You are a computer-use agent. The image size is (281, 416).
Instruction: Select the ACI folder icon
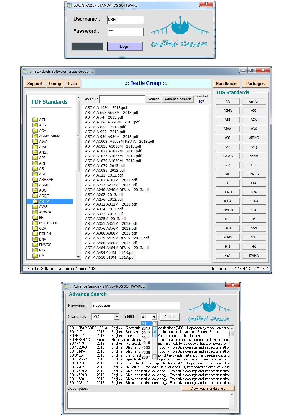(x=35, y=120)
